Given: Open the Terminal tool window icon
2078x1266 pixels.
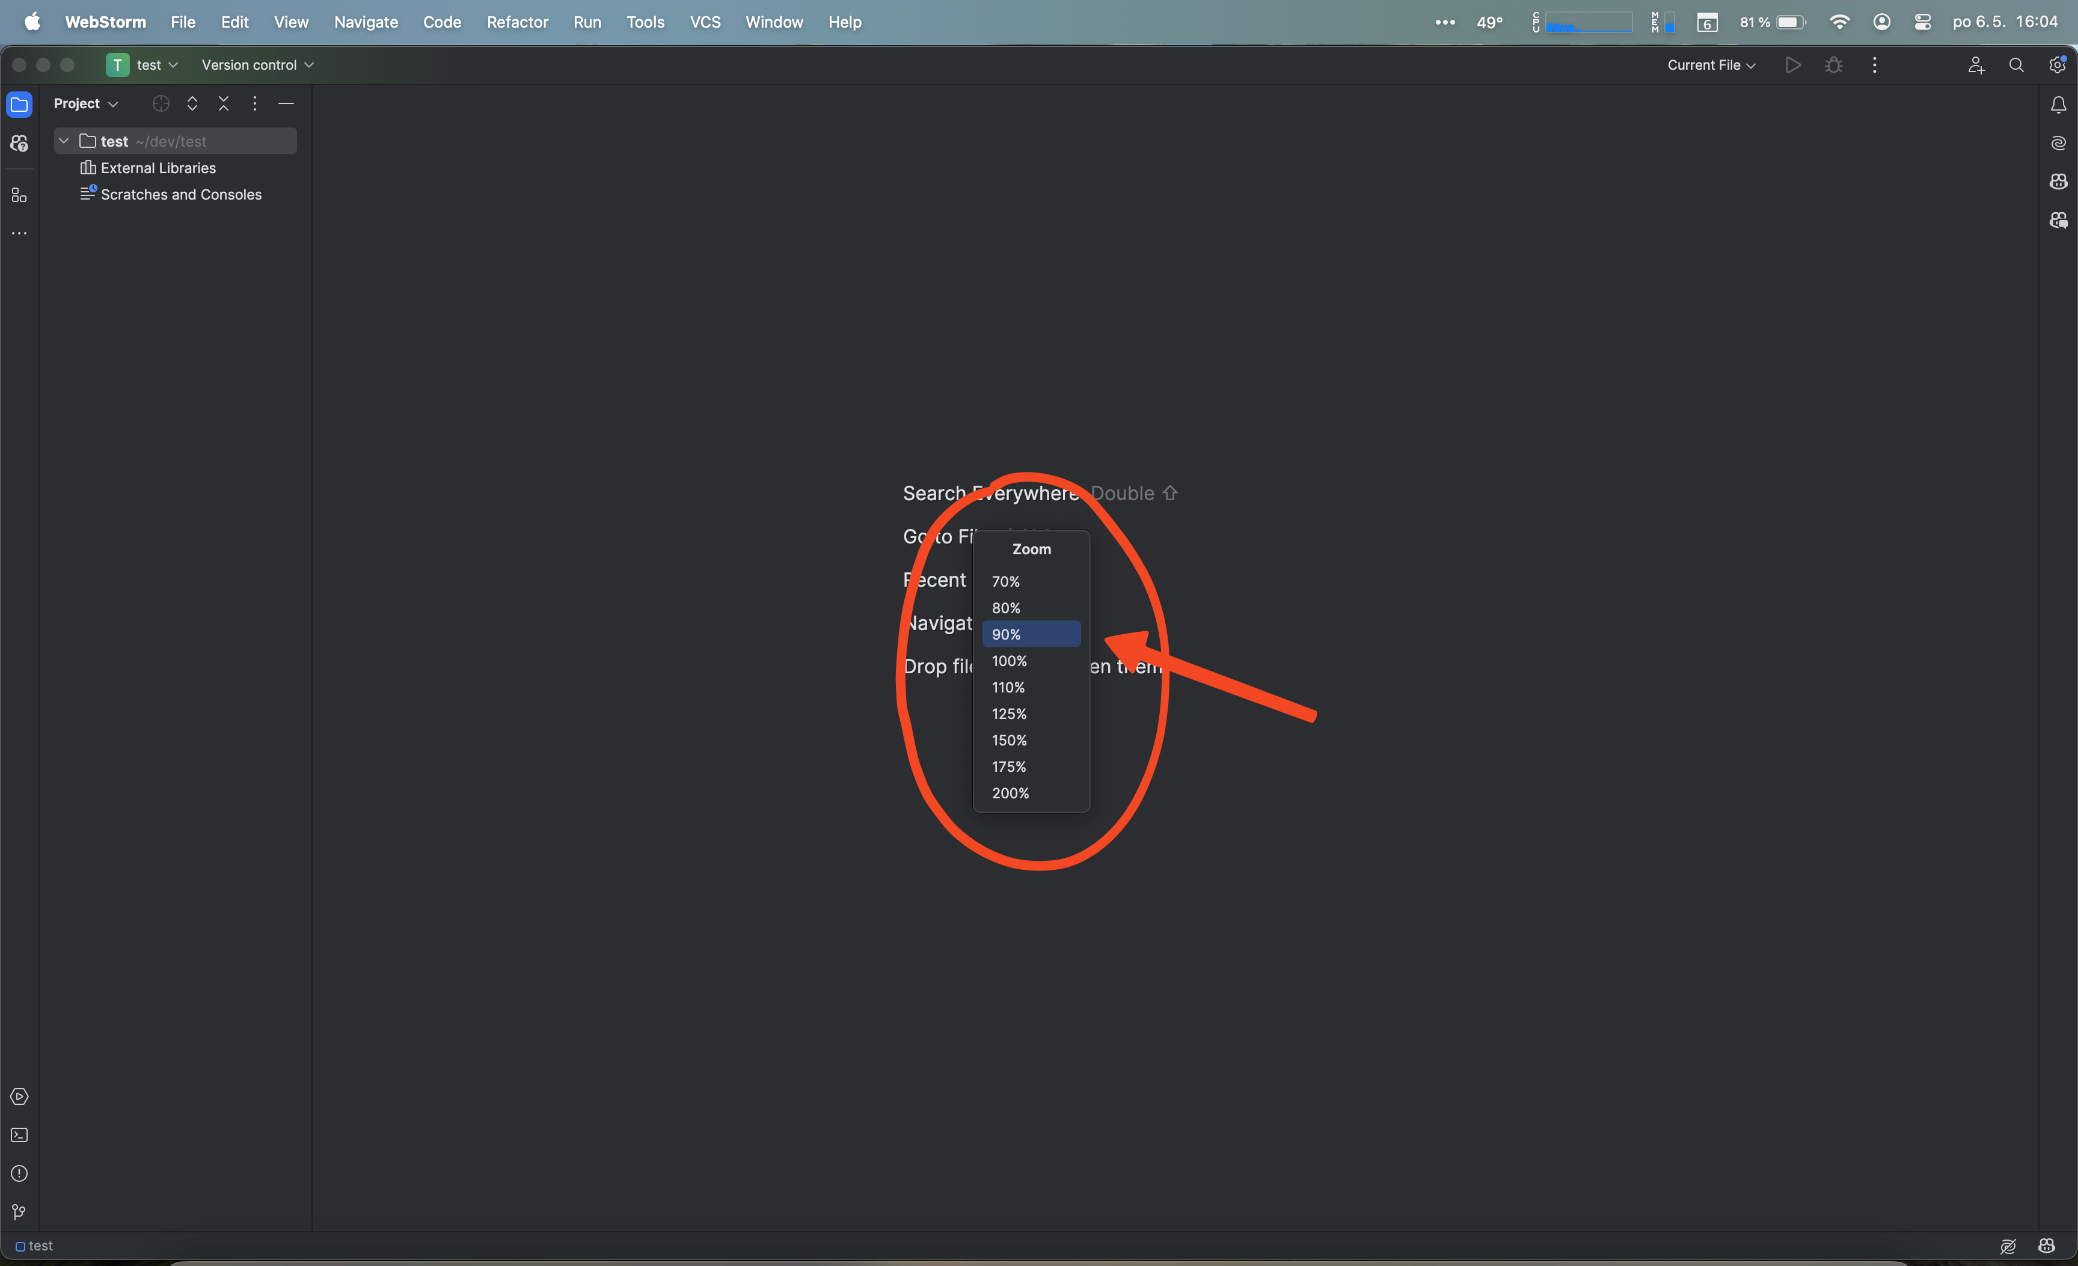Looking at the screenshot, I should coord(19,1134).
